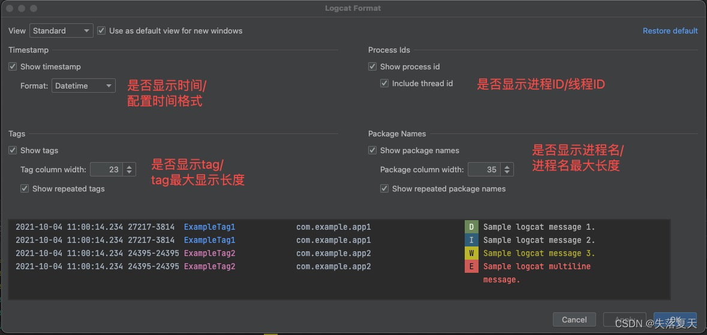Open the View Standard dropdown
This screenshot has width=707, height=335.
coord(62,31)
